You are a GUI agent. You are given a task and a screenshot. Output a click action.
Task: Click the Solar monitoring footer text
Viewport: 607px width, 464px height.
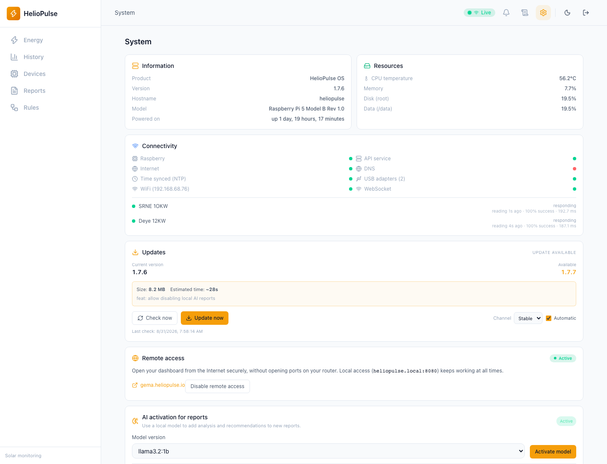pyautogui.click(x=23, y=456)
